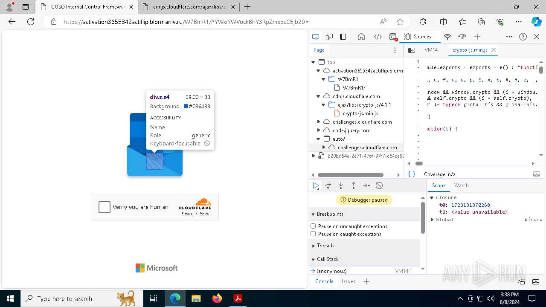
Task: Open Cloudflare Privacy link
Action: tap(187, 213)
